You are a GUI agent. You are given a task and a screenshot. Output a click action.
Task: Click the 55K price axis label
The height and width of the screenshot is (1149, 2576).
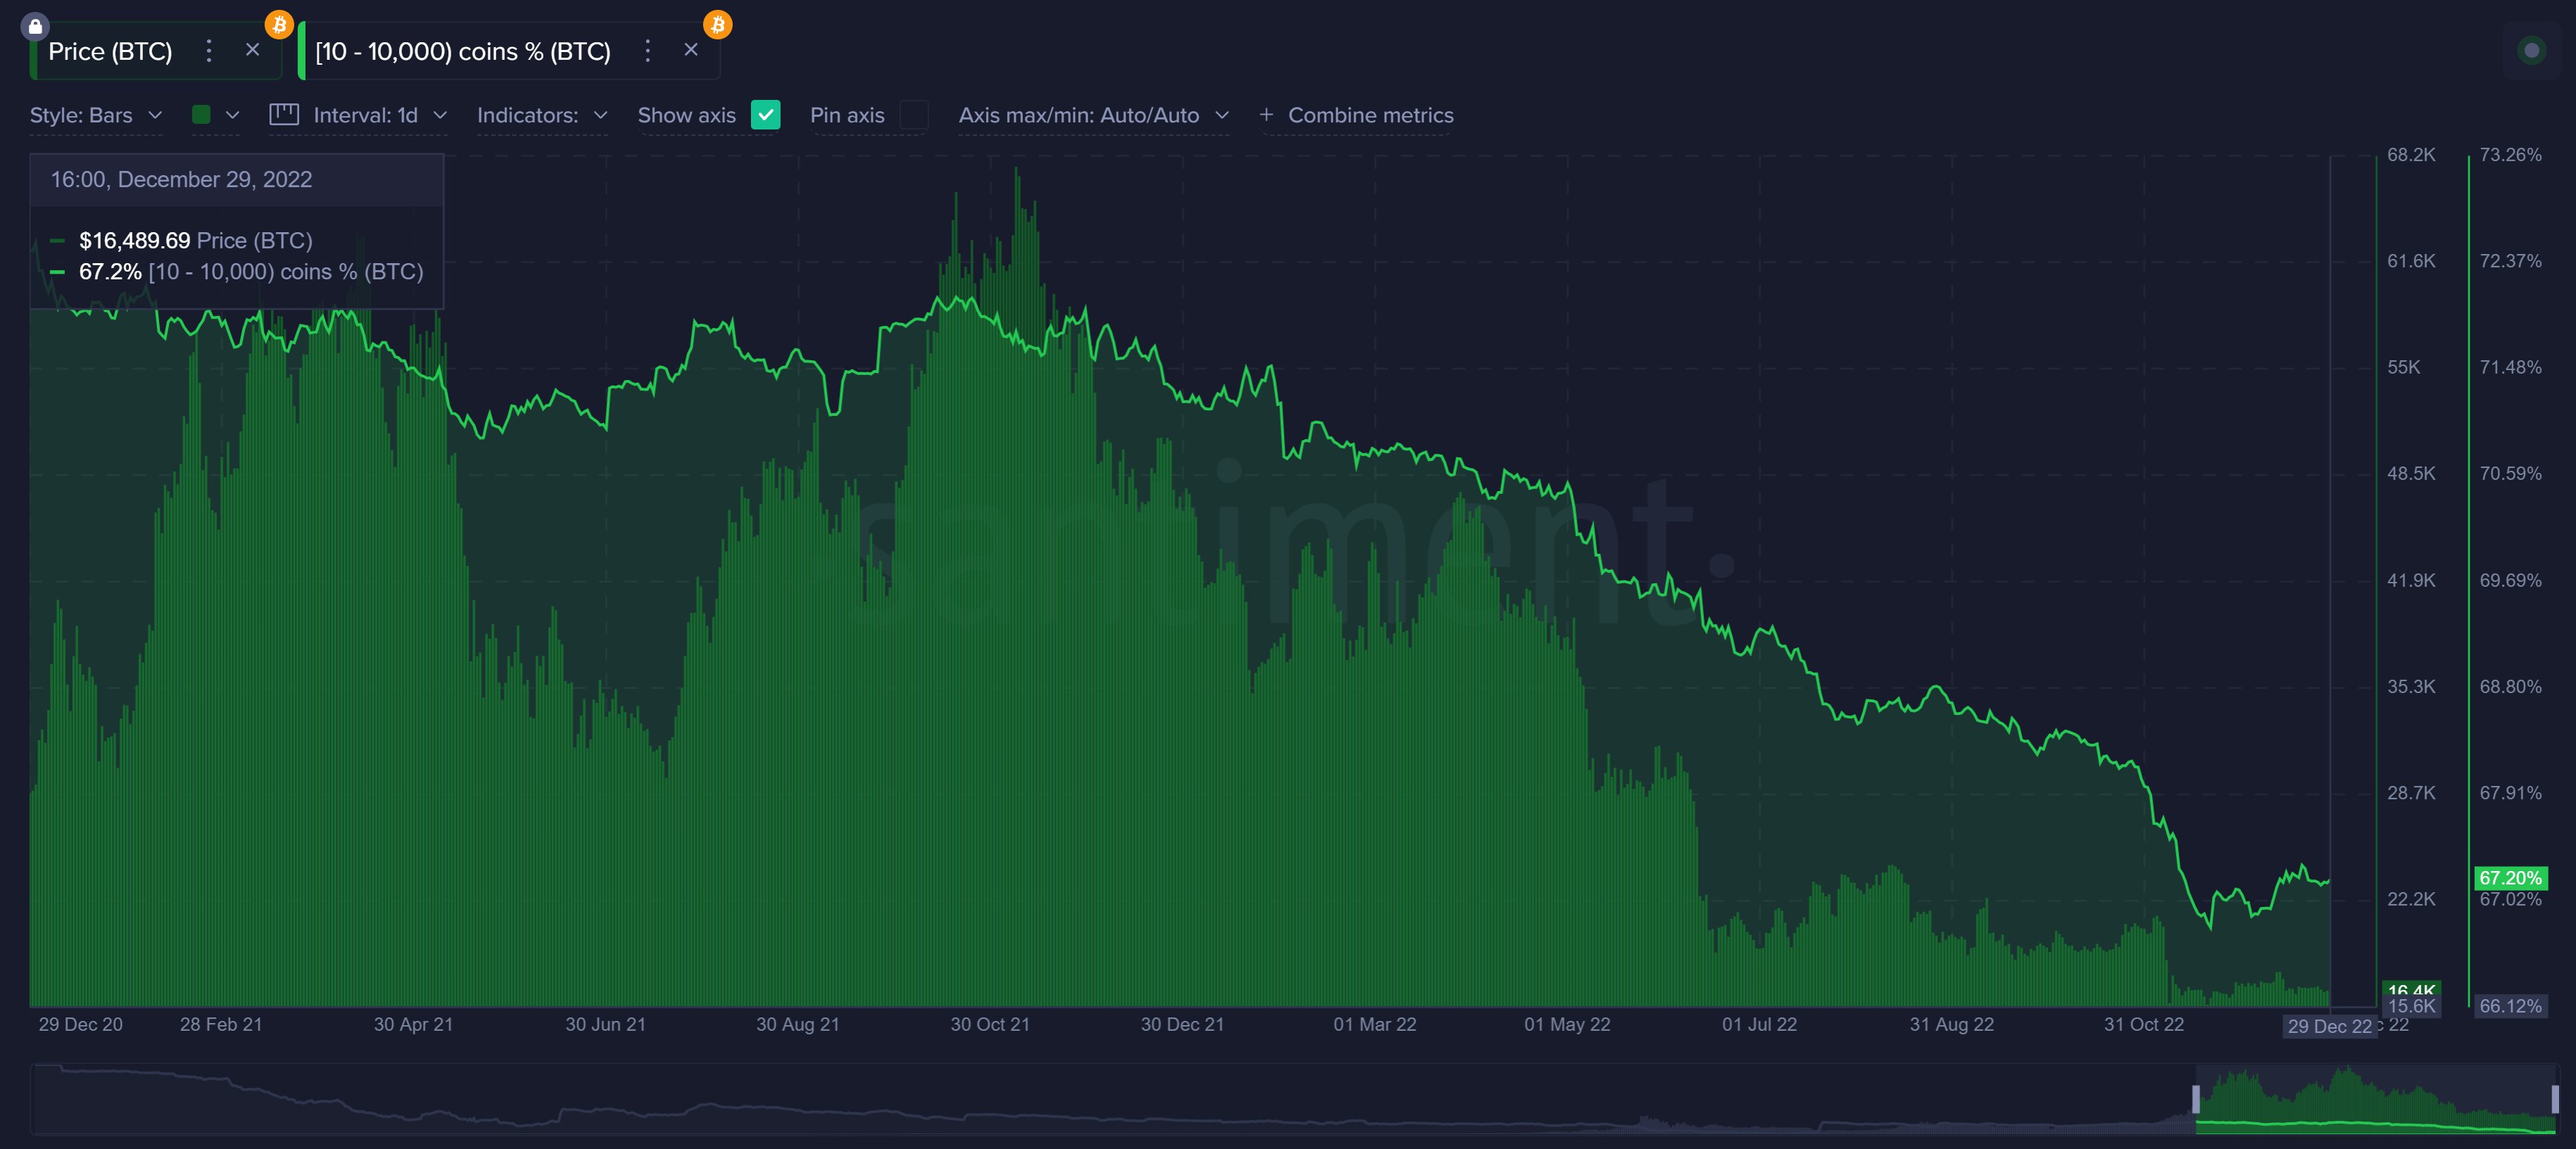[2403, 367]
